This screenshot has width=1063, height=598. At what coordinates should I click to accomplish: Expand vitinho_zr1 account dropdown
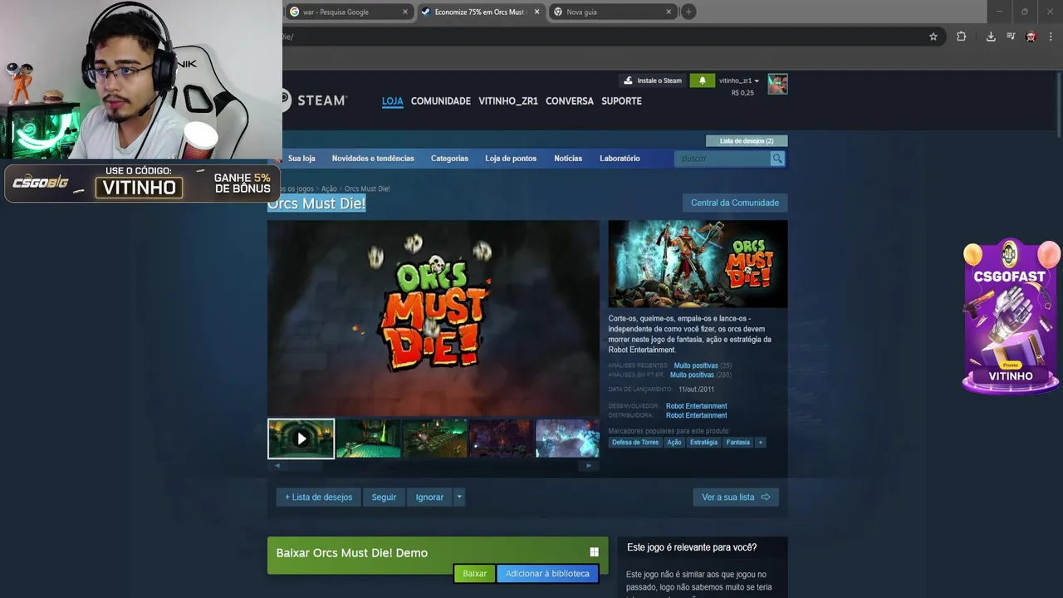(x=739, y=81)
